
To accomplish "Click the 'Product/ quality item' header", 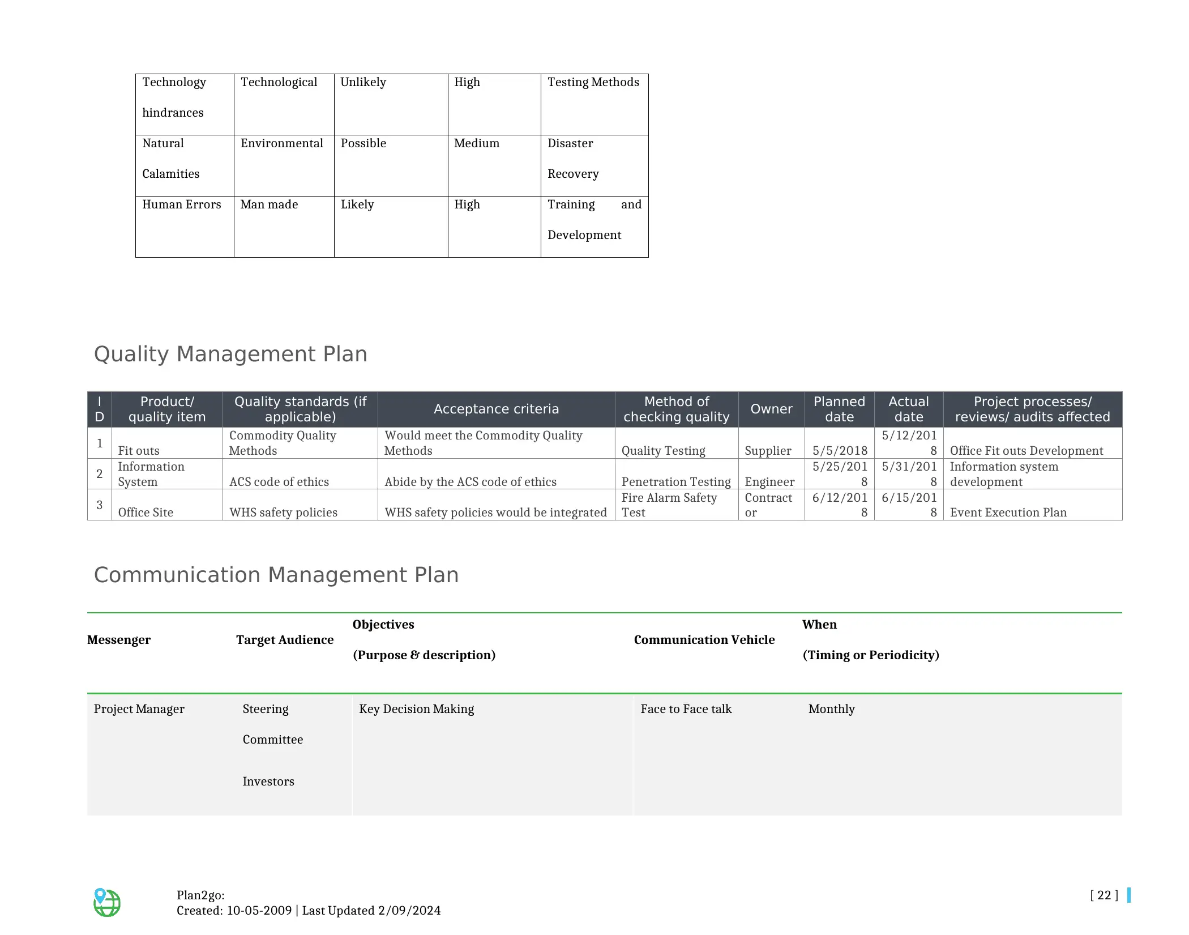I will pos(167,409).
